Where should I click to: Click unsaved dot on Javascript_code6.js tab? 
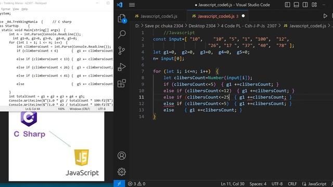point(243,16)
